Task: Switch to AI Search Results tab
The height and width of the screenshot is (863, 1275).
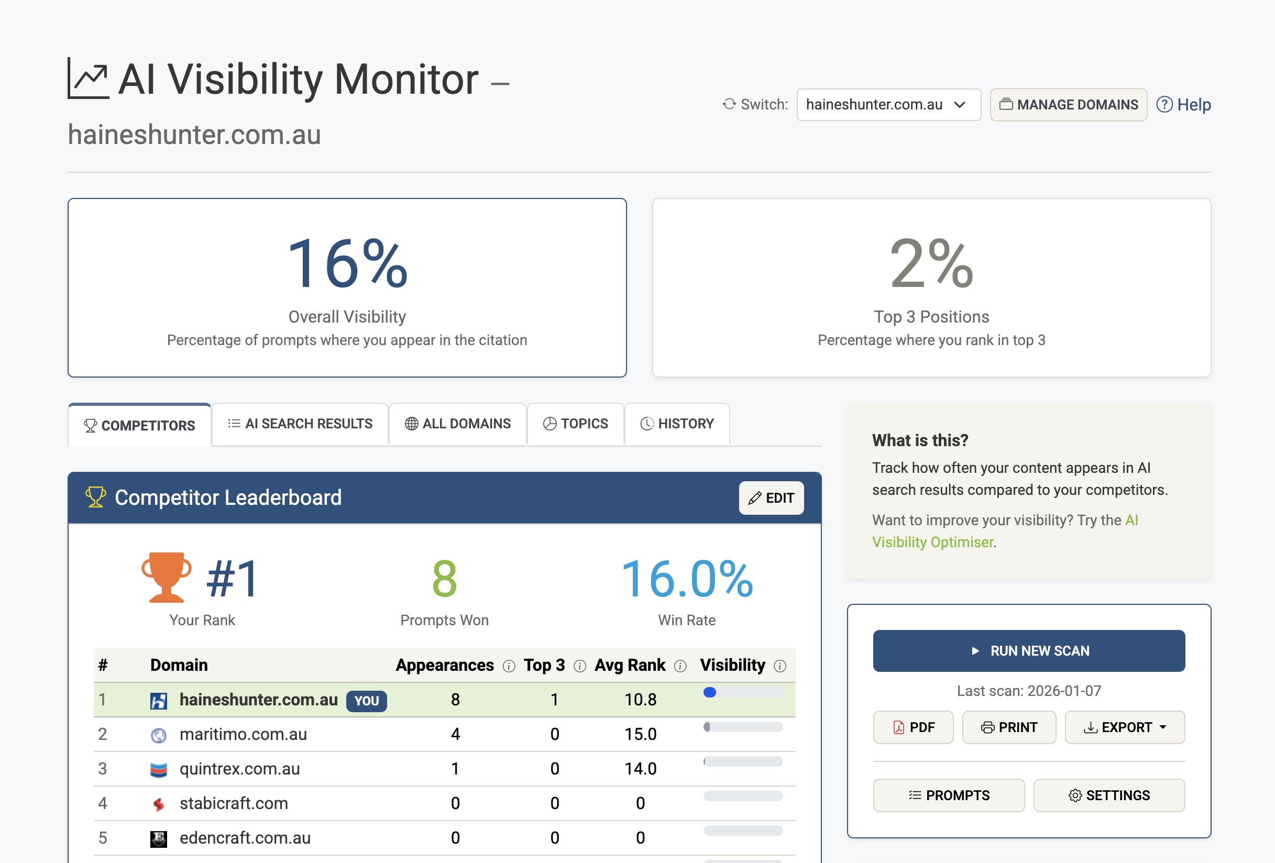Action: pos(300,424)
